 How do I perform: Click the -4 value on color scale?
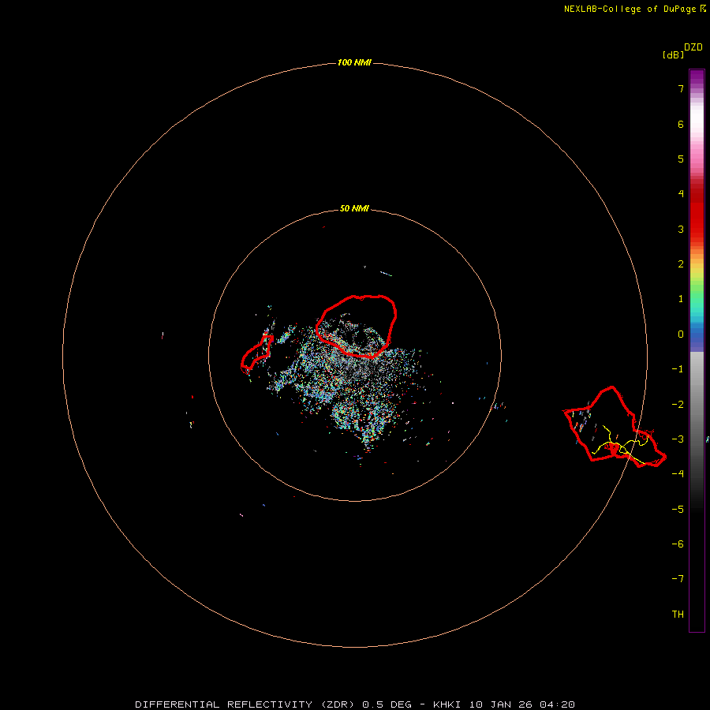678,473
